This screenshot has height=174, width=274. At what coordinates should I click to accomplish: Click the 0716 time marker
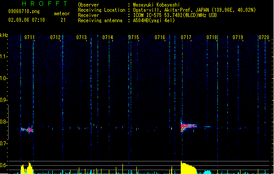(160, 37)
